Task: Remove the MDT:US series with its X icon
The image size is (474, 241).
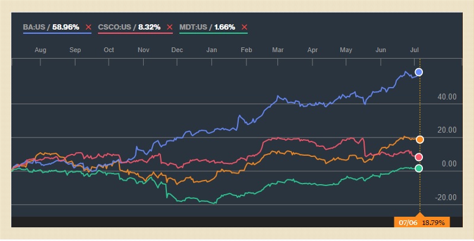Action: coord(244,27)
